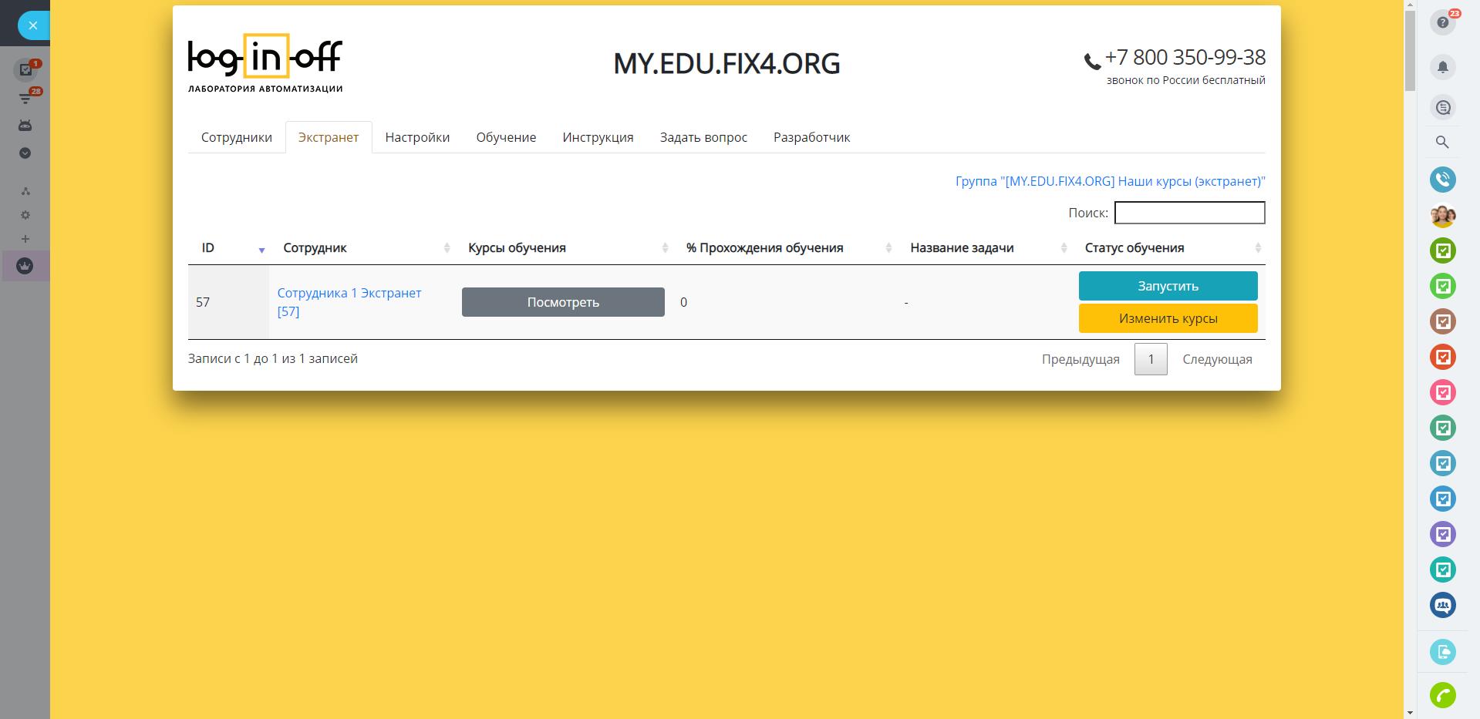Open the brown task chat icon

(1443, 321)
